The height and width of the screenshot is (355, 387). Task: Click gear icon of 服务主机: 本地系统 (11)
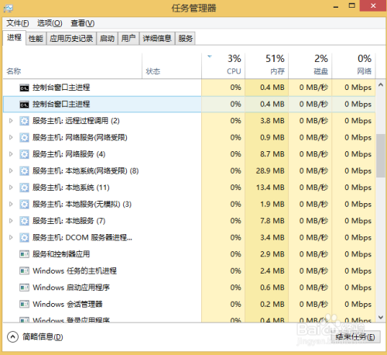point(24,188)
